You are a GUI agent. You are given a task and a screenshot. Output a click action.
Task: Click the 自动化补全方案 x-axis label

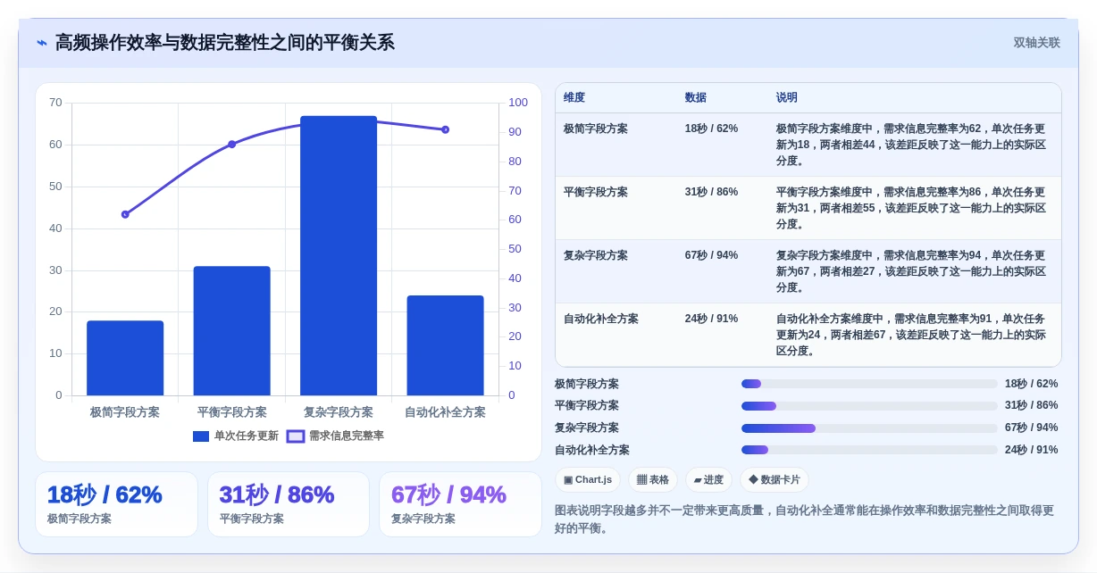coord(445,412)
